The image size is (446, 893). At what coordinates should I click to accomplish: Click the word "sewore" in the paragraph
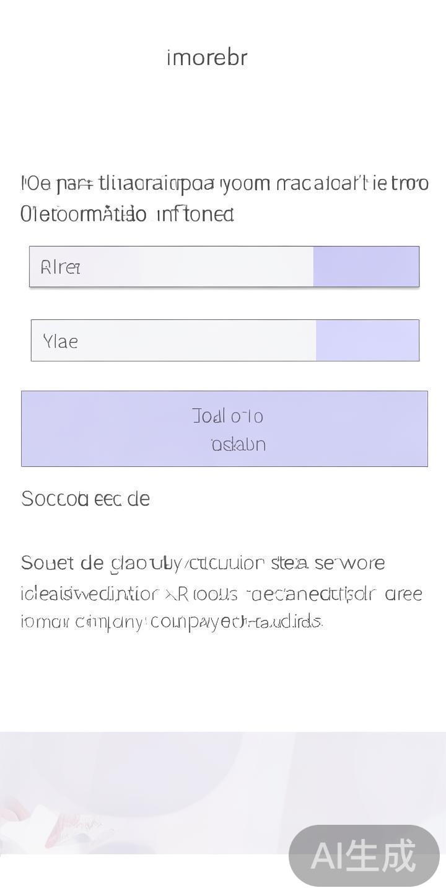tap(349, 563)
